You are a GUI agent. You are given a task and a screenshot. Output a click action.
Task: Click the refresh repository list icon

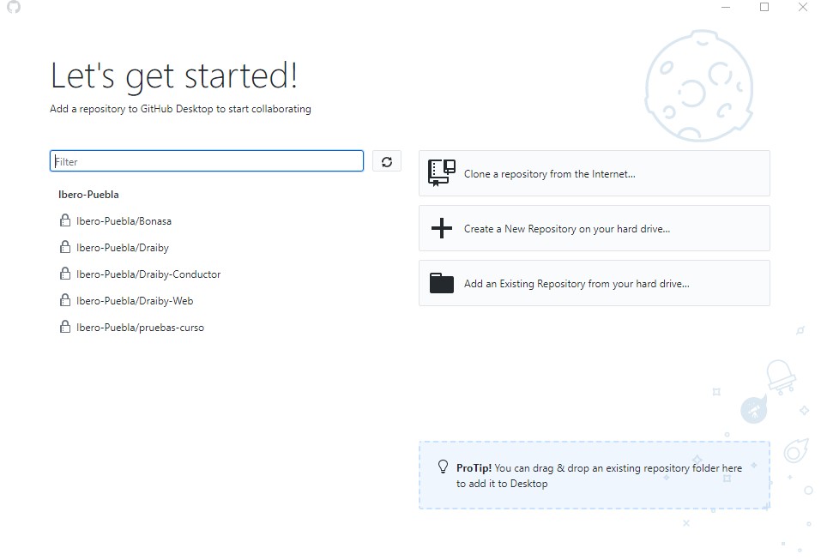tap(387, 162)
